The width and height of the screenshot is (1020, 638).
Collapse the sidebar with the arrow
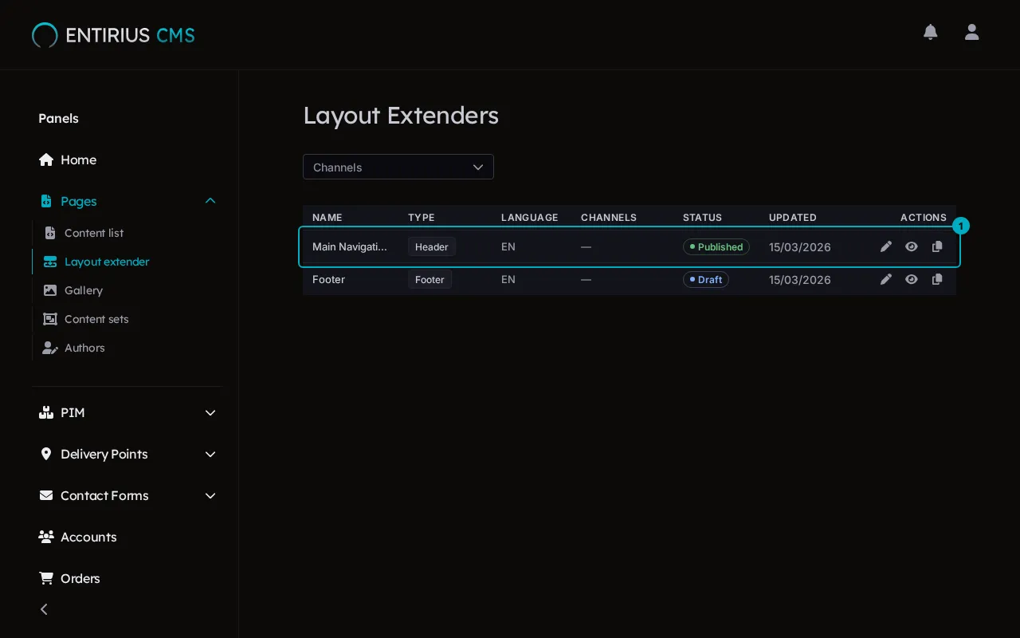point(45,609)
